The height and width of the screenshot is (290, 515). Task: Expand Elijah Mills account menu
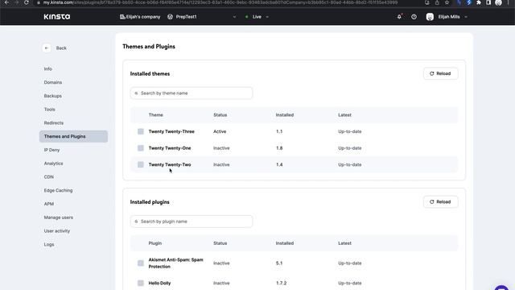point(466,17)
